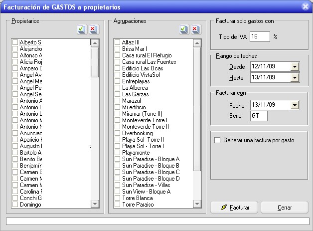Check the Alberto S owner checkbox
The width and height of the screenshot is (313, 231).
point(15,42)
